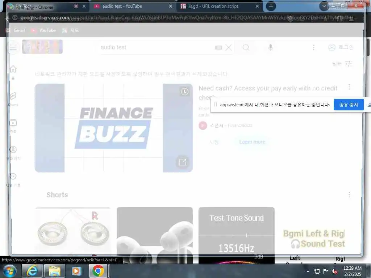The height and width of the screenshot is (278, 371).
Task: Click the magnifying glass search button
Action: click(x=246, y=47)
